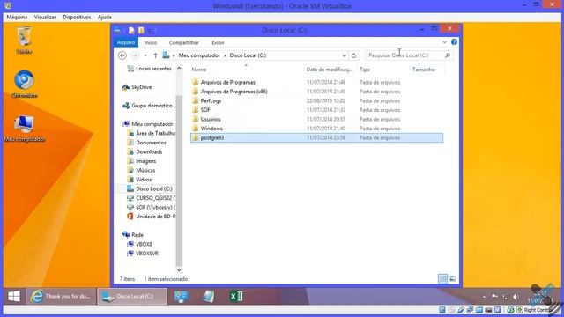Select Rede in navigation pane
The image size is (564, 317).
pos(133,235)
